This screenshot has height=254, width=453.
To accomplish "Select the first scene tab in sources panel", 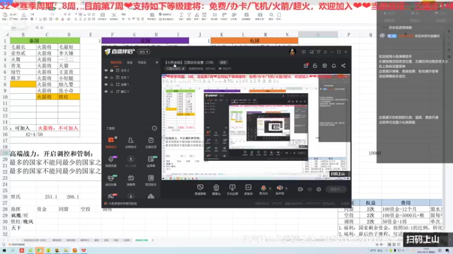I will tap(116, 63).
